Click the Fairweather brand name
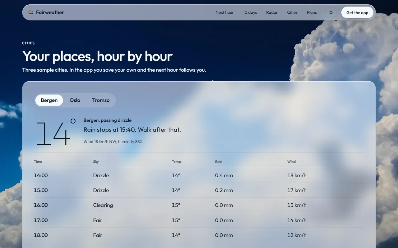This screenshot has width=398, height=248. pyautogui.click(x=50, y=12)
